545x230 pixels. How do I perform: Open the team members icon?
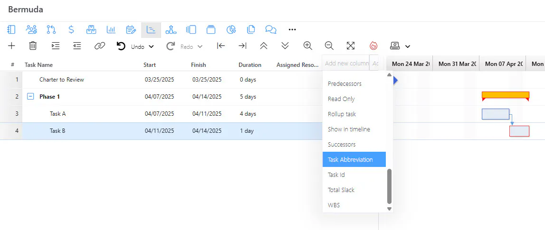point(31,29)
